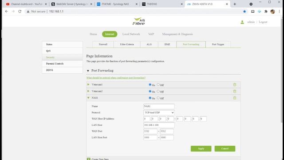
Task: Turn Vstarcam2 rule On
Action: pos(150,91)
